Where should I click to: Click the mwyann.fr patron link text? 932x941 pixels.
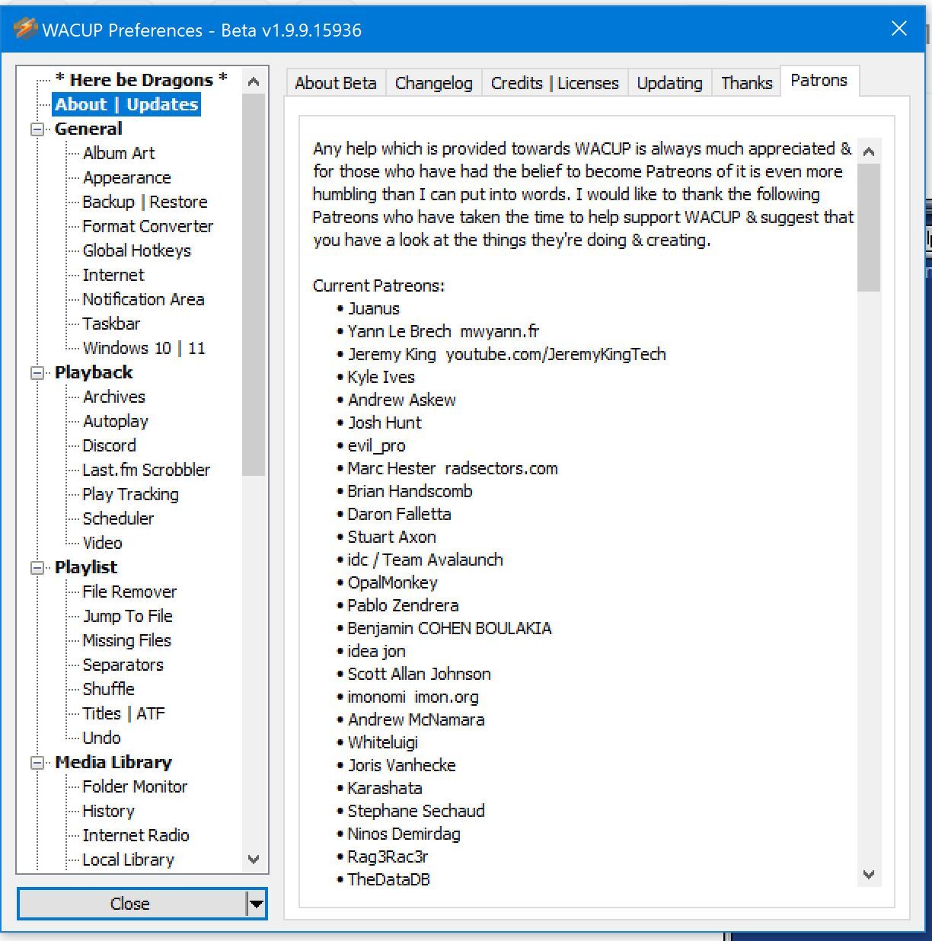point(500,331)
